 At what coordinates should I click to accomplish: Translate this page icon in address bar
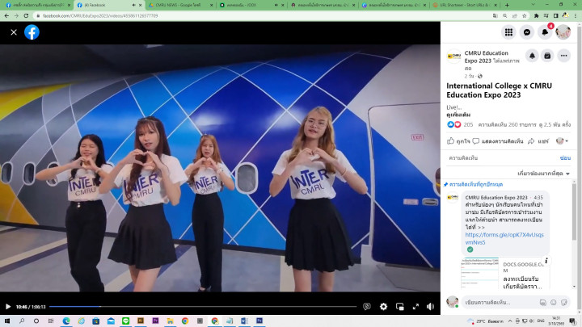point(496,16)
